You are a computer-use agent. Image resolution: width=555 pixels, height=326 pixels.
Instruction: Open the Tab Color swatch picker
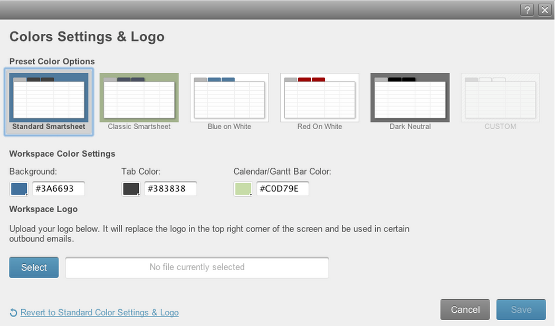[131, 189]
